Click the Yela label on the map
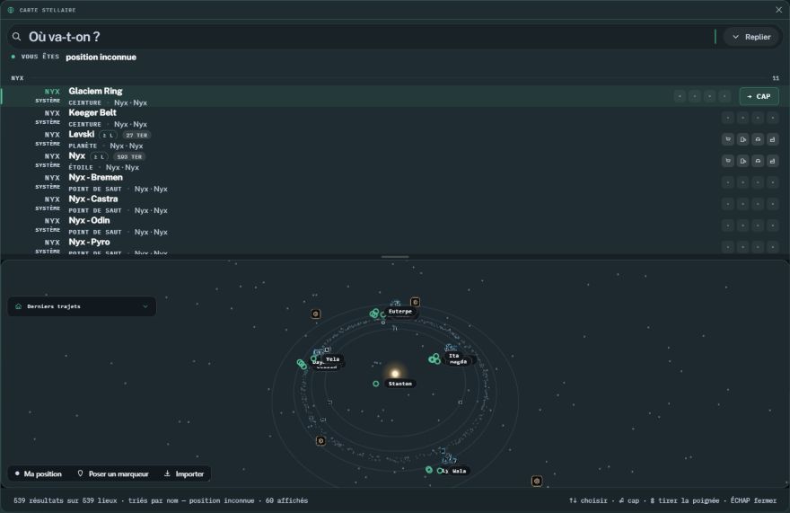The height and width of the screenshot is (513, 790). click(332, 359)
